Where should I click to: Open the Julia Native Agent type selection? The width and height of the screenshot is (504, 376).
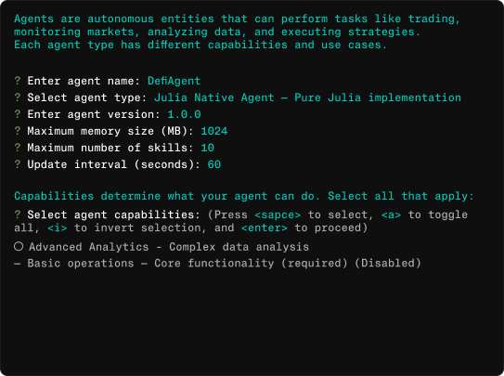point(307,97)
